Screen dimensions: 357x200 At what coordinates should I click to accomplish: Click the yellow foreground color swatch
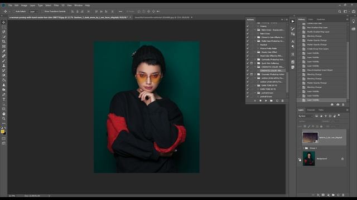pos(2,132)
